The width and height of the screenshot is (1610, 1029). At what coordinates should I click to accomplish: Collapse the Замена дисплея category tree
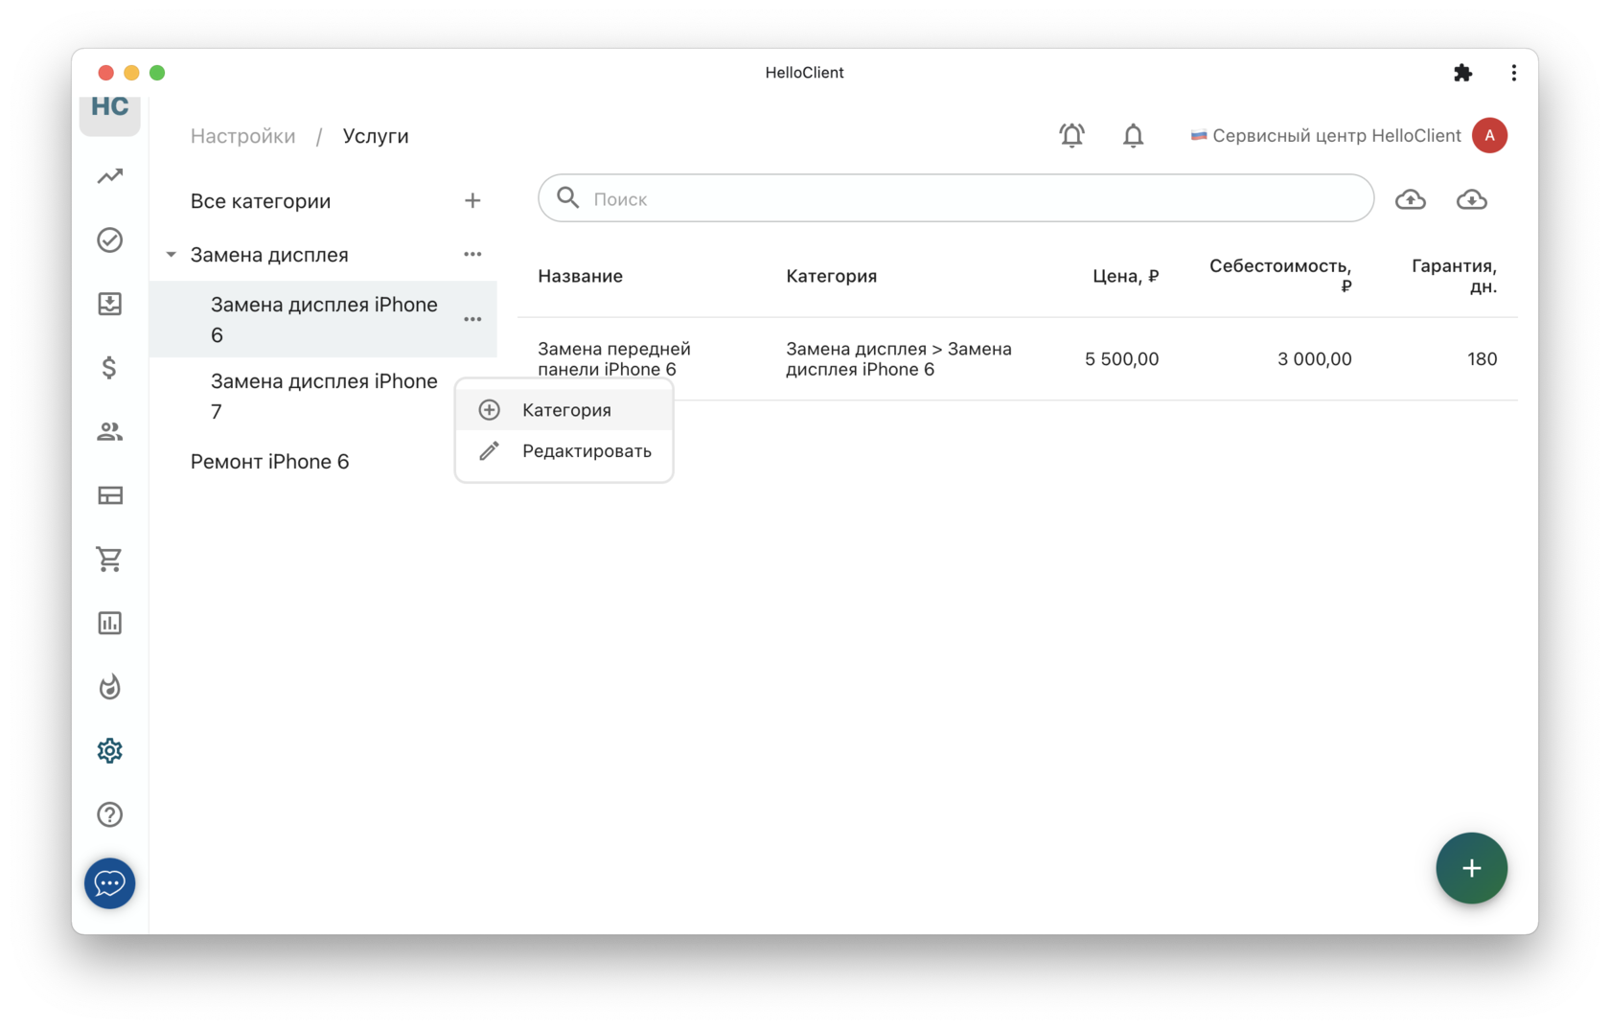click(171, 255)
